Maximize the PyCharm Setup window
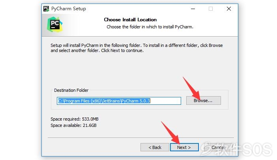 [211, 9]
